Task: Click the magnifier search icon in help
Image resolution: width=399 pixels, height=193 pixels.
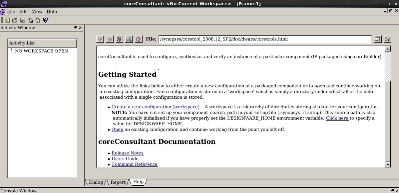Action: pos(129,39)
